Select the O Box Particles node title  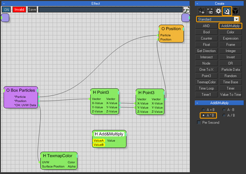pos(20,90)
